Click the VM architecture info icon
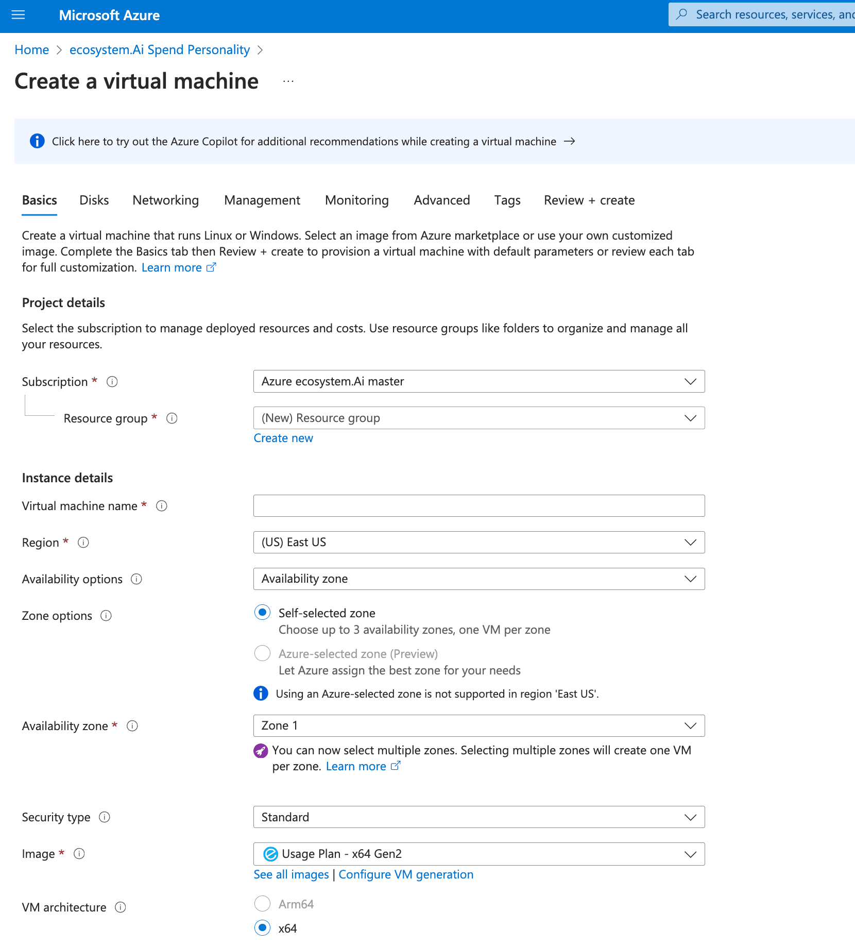855x946 pixels. (x=121, y=907)
